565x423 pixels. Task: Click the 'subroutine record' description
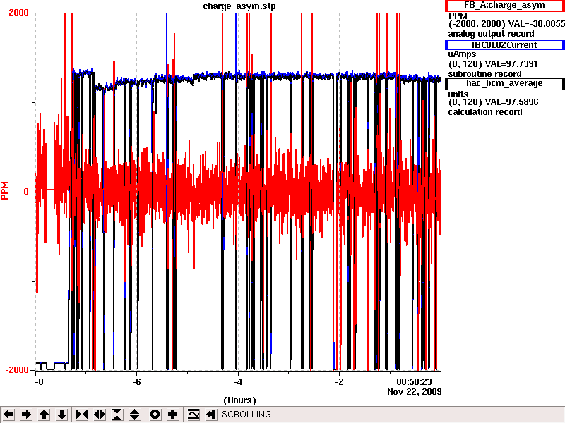tap(484, 74)
